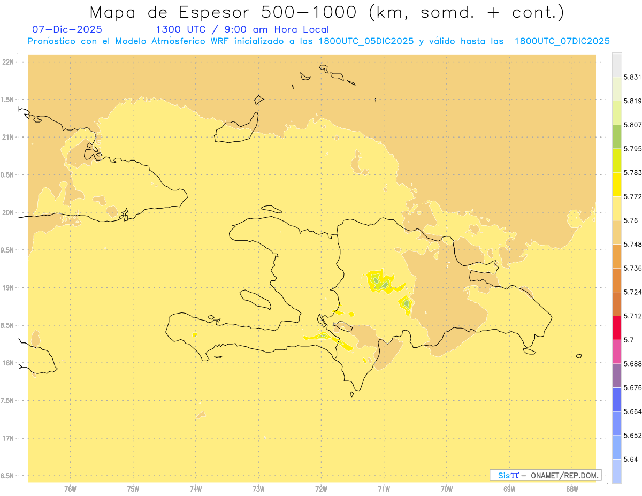Click the '18N' latitude label
The width and height of the screenshot is (642, 496).
pos(9,363)
